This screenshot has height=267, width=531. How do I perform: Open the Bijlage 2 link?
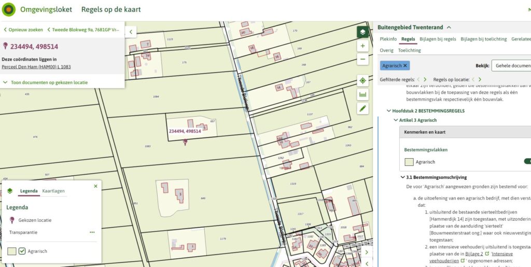pos(474,254)
